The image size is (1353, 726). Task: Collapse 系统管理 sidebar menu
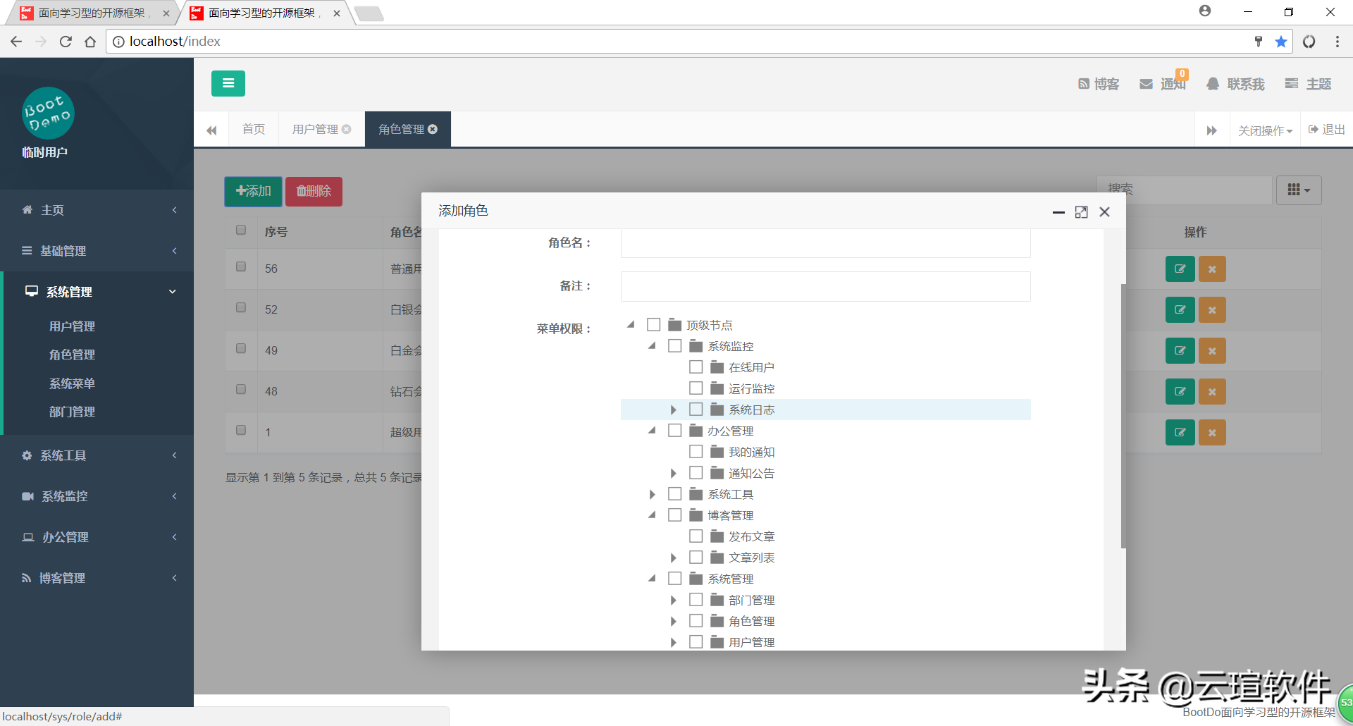[97, 292]
